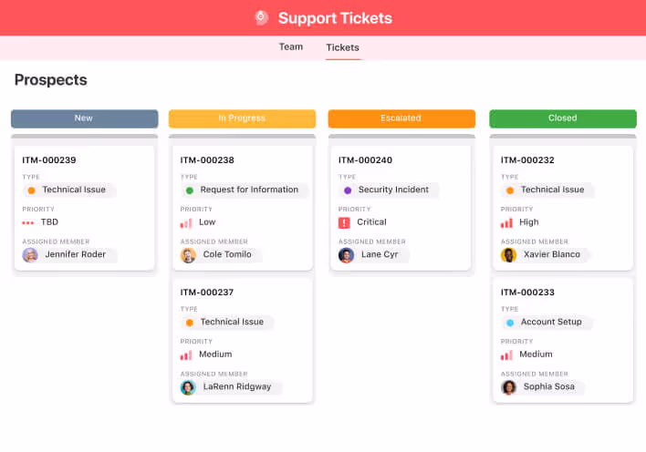Screen dimensions: 646x452
Task: Click the In Progress column header
Action: (x=242, y=118)
